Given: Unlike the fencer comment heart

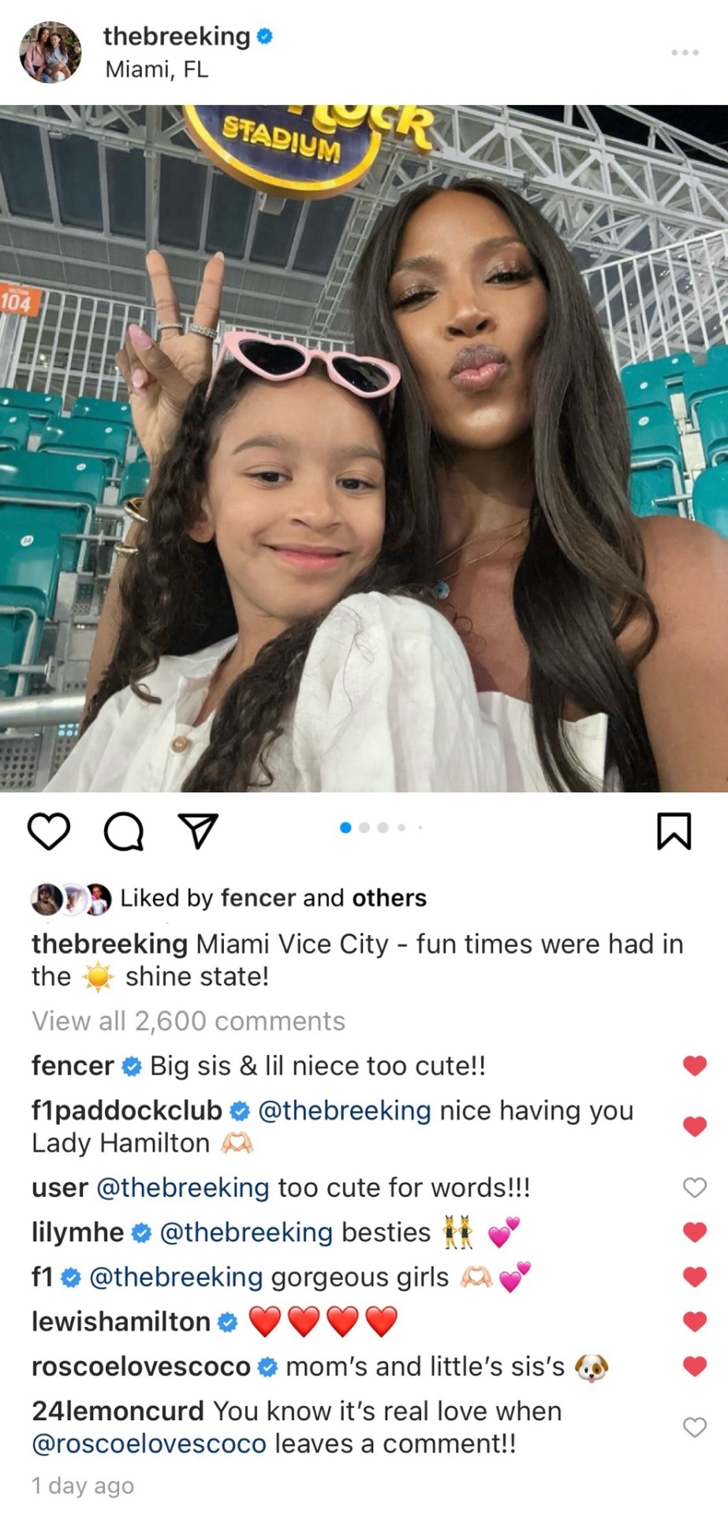Looking at the screenshot, I should point(694,1065).
